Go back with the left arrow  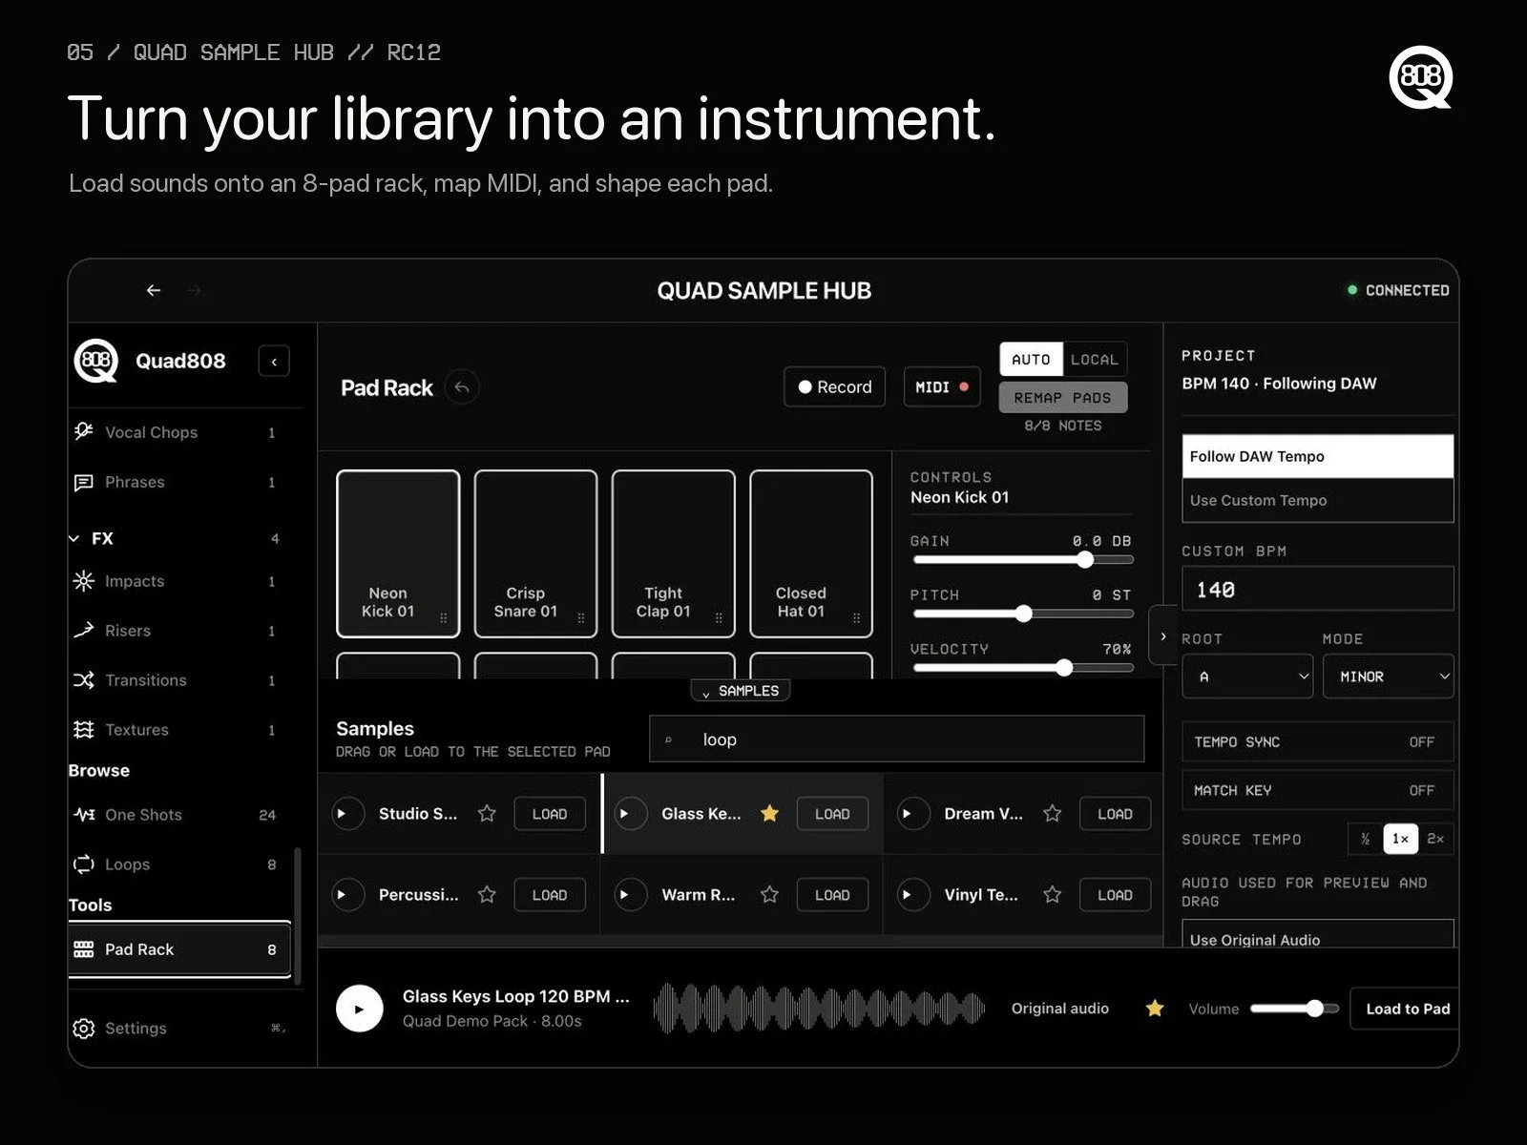coord(154,290)
